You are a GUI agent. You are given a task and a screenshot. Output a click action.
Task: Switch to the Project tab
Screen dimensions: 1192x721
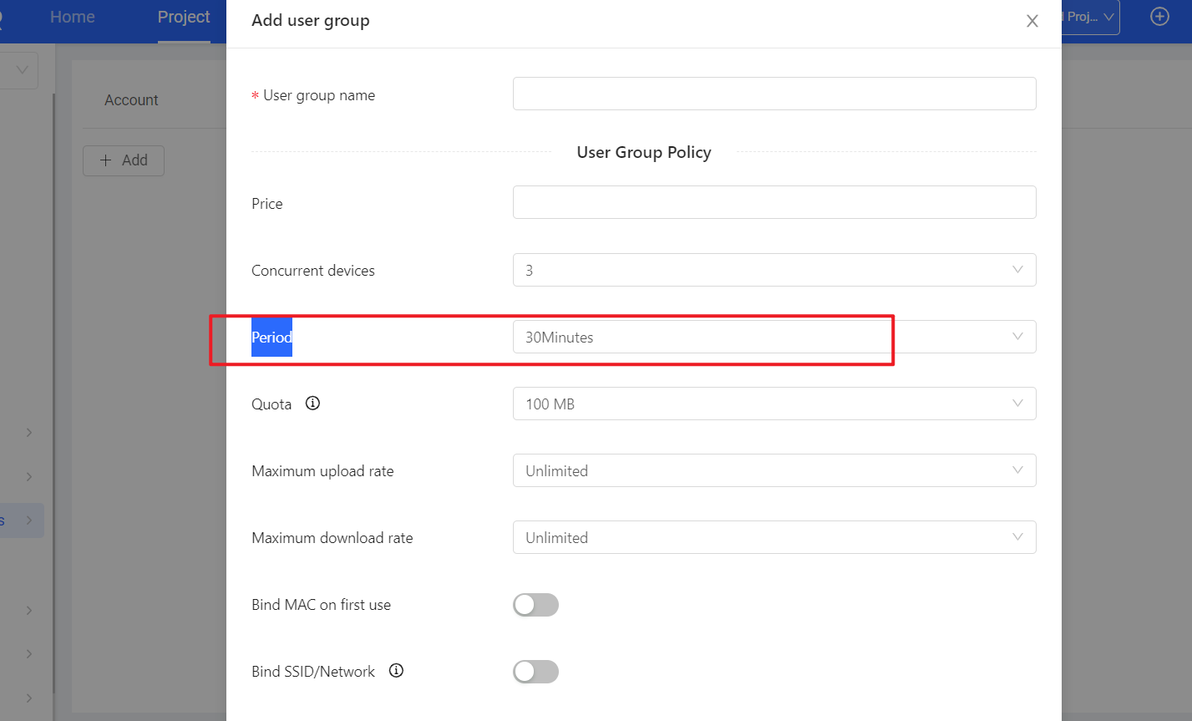(184, 18)
